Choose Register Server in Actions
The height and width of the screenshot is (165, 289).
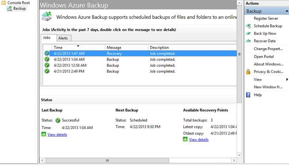pos(266,19)
